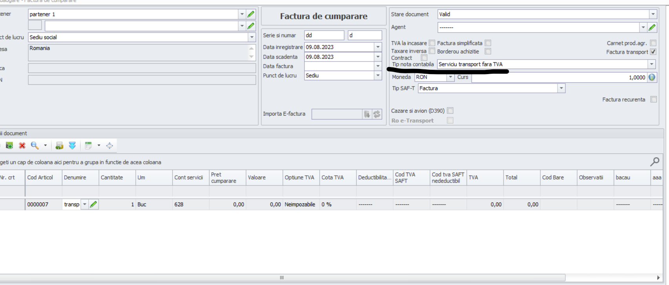Click the horizontal scrollbar under the grid
Image resolution: width=669 pixels, height=285 pixels.
click(282, 278)
